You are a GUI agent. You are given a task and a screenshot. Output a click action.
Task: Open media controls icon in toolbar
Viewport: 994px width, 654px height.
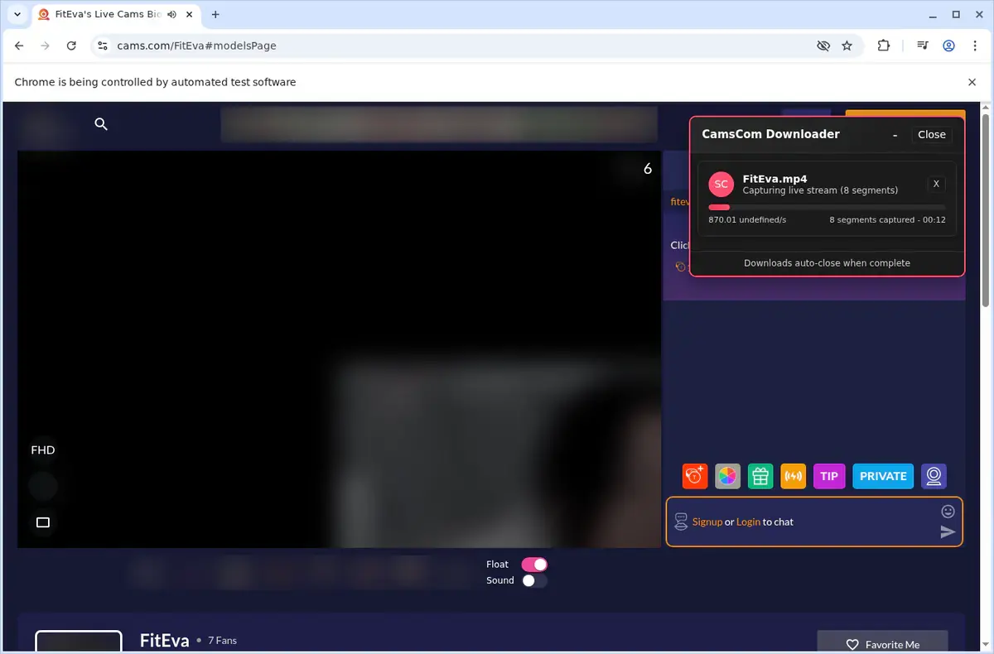click(x=922, y=46)
